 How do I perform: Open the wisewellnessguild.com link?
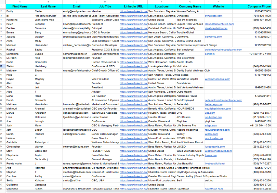(218, 151)
